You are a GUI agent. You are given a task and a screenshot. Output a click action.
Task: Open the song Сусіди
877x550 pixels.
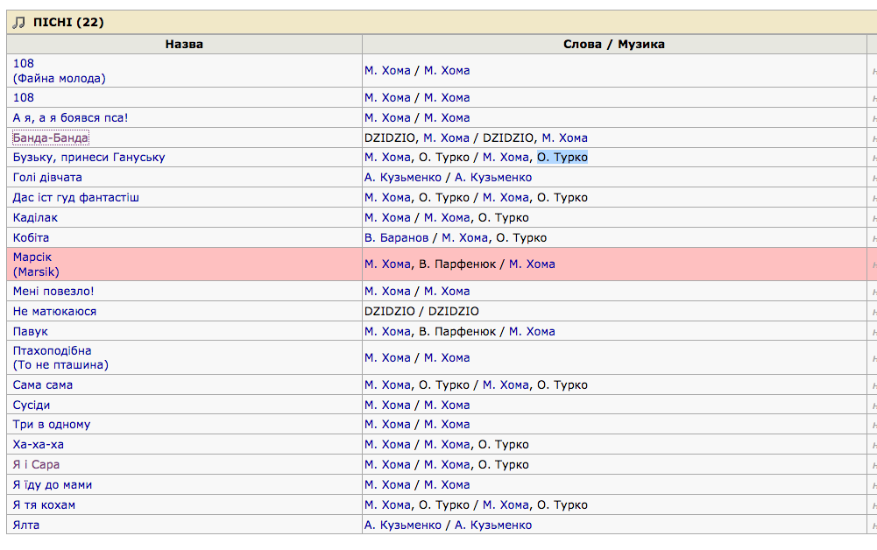click(x=32, y=405)
